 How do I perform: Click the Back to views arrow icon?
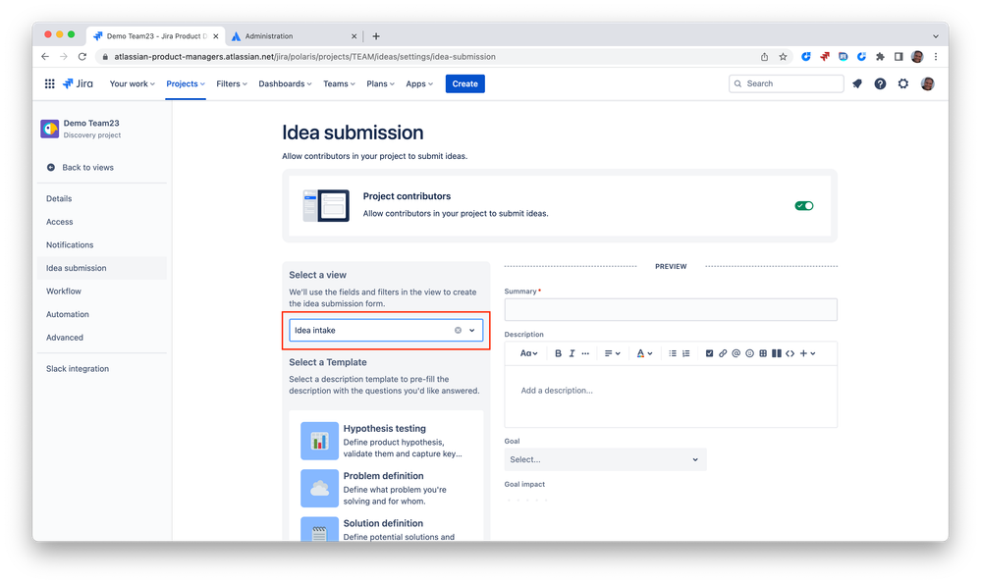click(51, 168)
